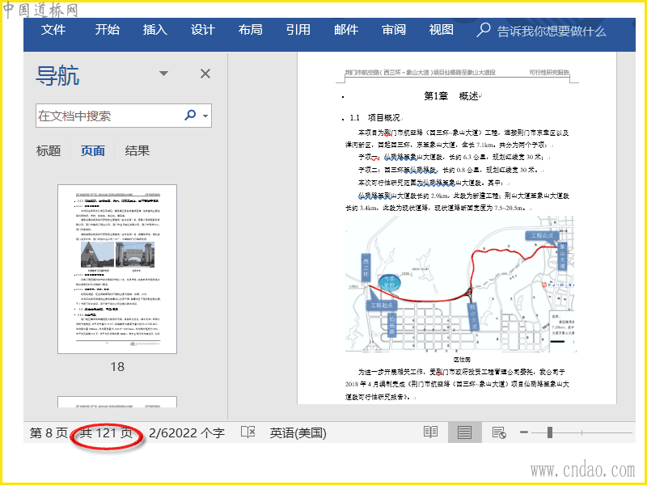Switch to the 引用 ribbon tab
Image resolution: width=647 pixels, height=485 pixels.
pos(298,30)
